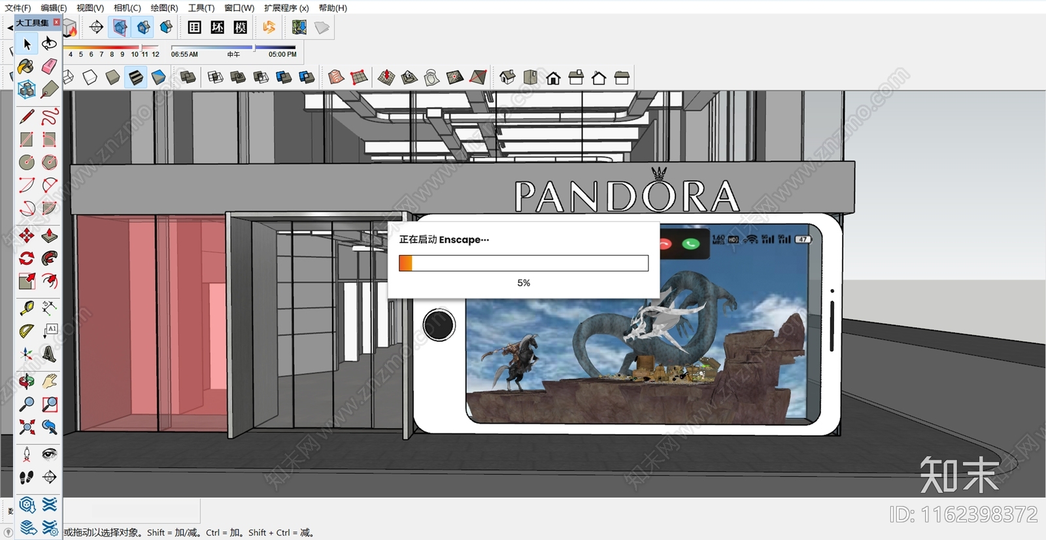Choose the Rotate tool
The width and height of the screenshot is (1046, 540).
(x=27, y=258)
